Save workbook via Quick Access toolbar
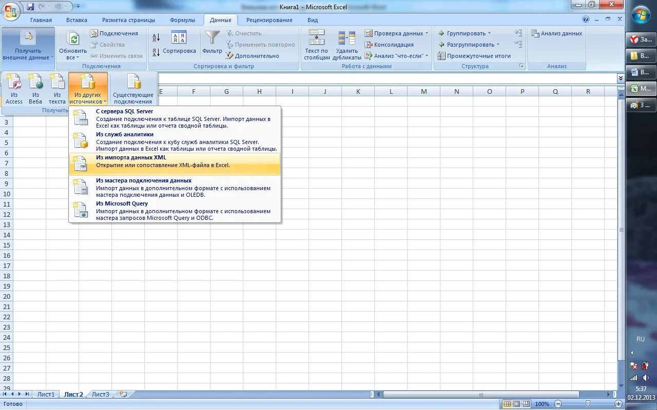 click(30, 7)
